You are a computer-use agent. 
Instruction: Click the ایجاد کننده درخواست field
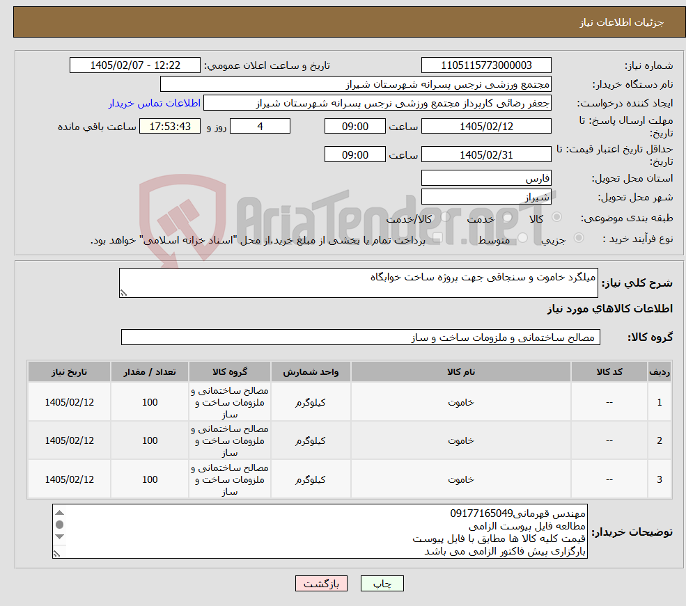pyautogui.click(x=377, y=103)
